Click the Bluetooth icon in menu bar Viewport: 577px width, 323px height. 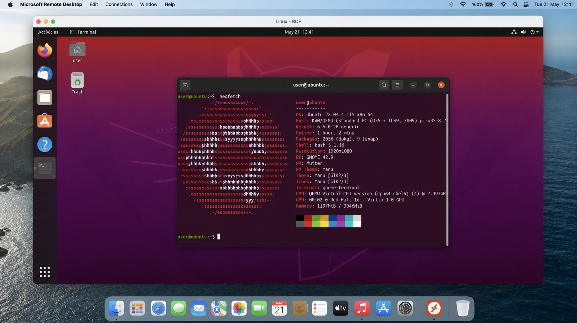pyautogui.click(x=451, y=4)
